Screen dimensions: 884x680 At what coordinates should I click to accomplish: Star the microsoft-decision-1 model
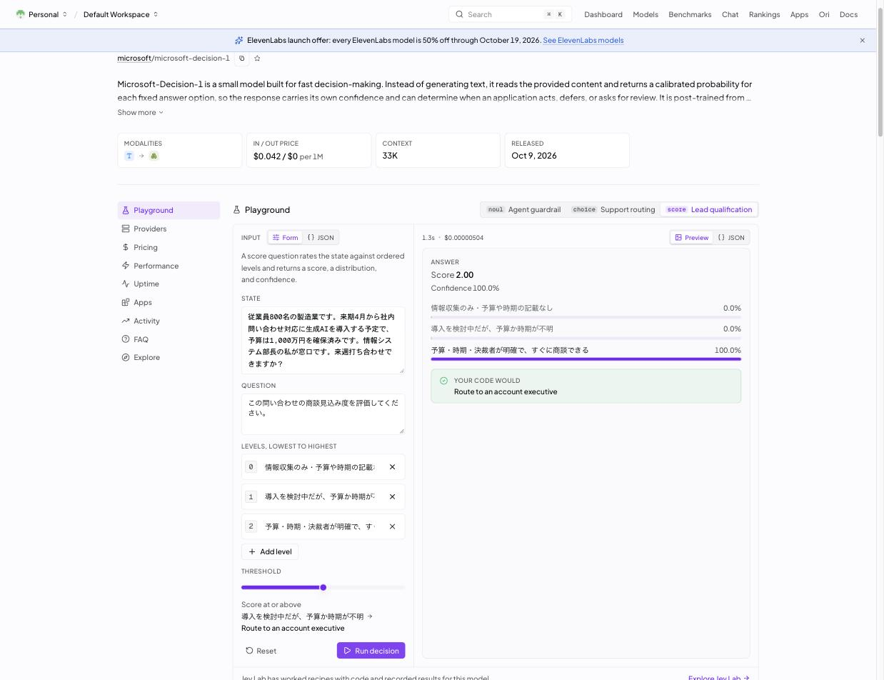(257, 58)
